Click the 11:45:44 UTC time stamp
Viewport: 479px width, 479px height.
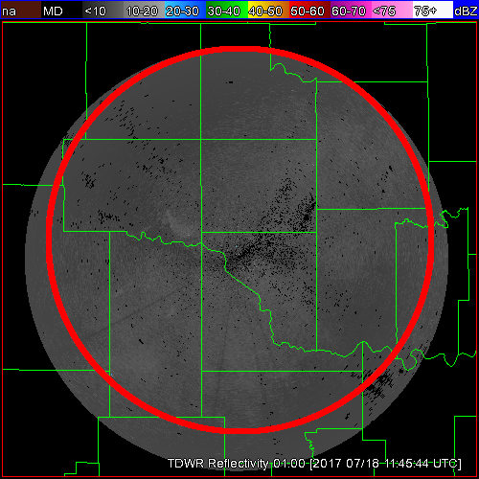click(x=422, y=464)
